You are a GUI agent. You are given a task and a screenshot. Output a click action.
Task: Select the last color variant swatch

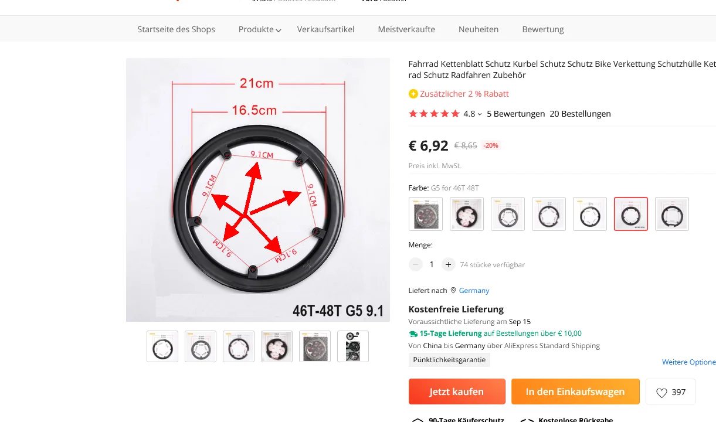pos(672,214)
